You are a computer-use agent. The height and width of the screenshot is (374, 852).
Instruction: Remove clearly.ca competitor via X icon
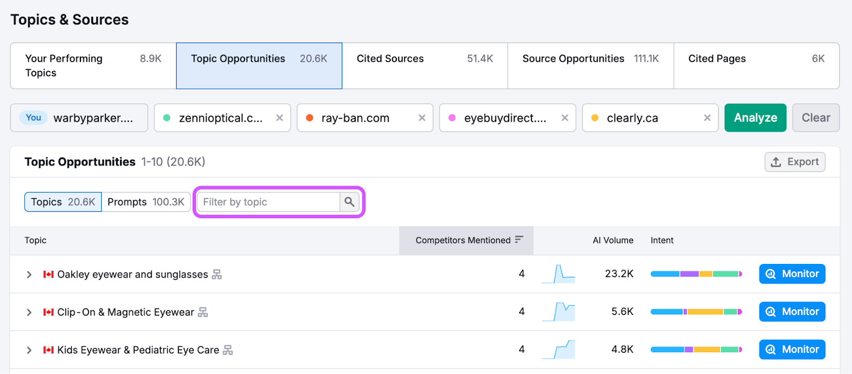(707, 118)
